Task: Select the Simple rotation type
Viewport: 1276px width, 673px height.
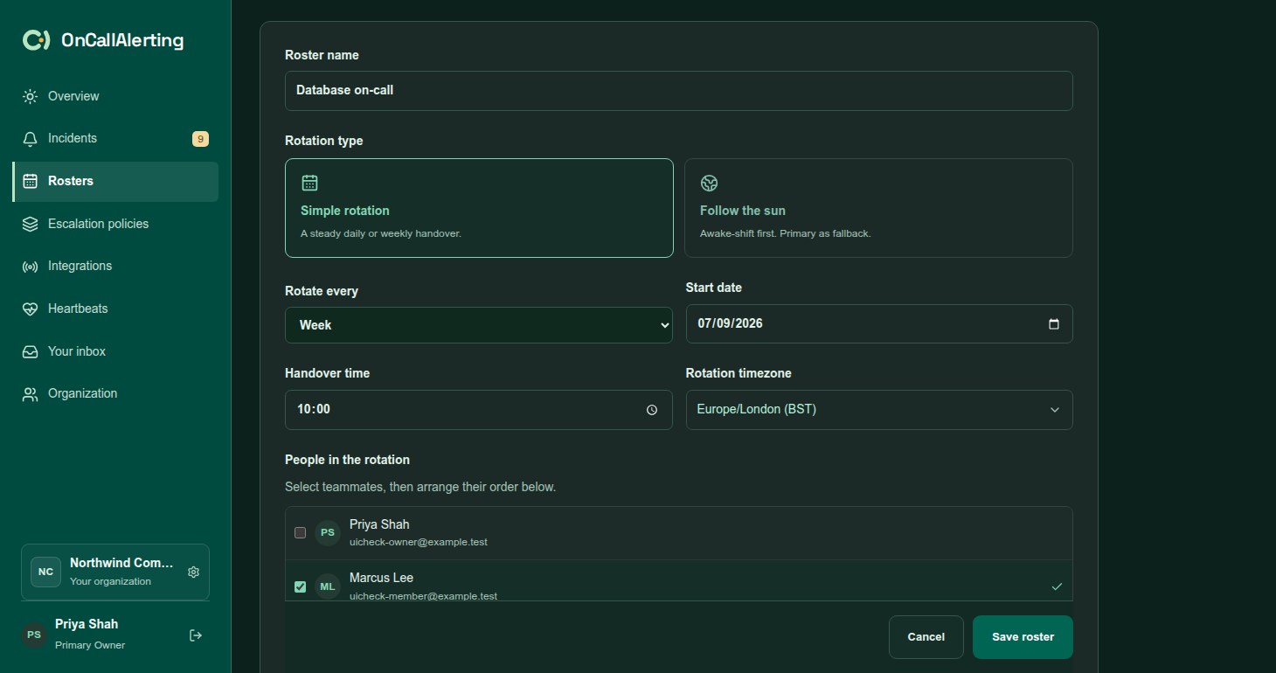Action: pos(479,208)
